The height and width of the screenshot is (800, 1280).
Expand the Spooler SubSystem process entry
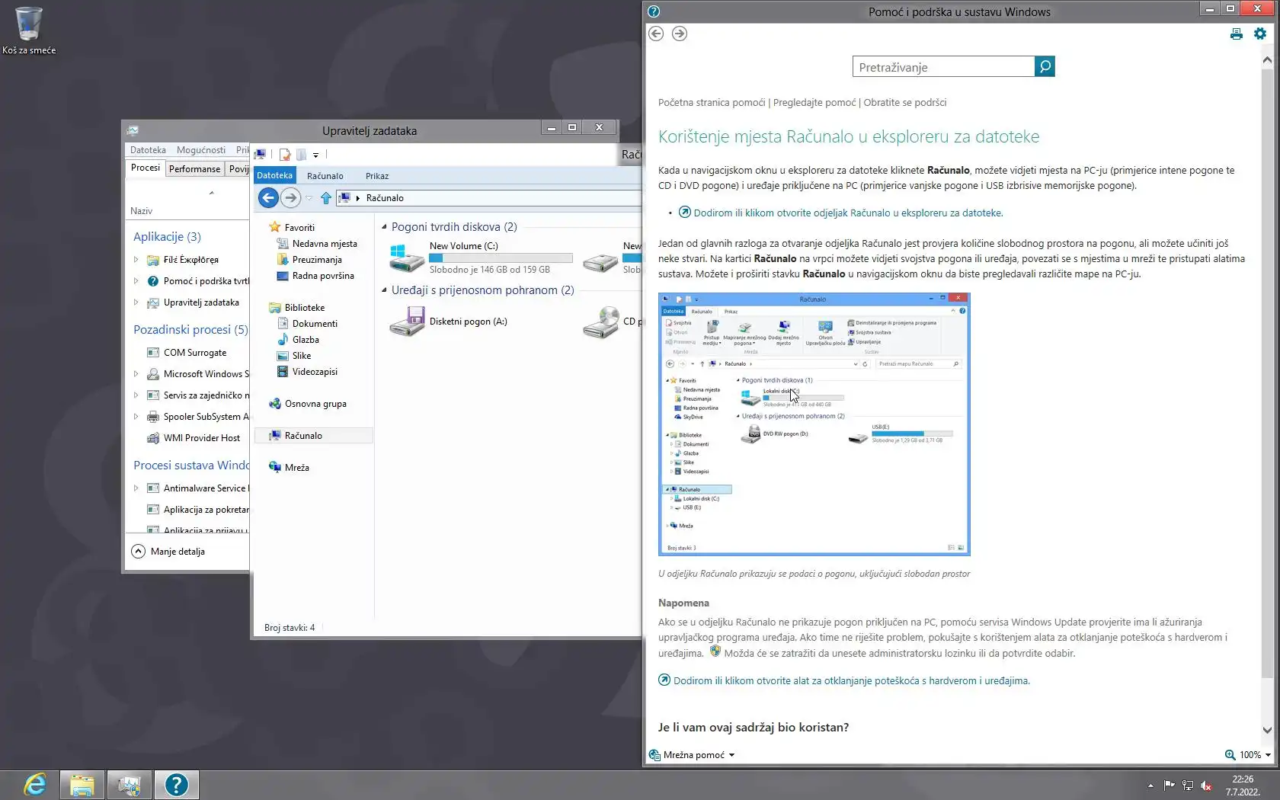click(x=136, y=417)
